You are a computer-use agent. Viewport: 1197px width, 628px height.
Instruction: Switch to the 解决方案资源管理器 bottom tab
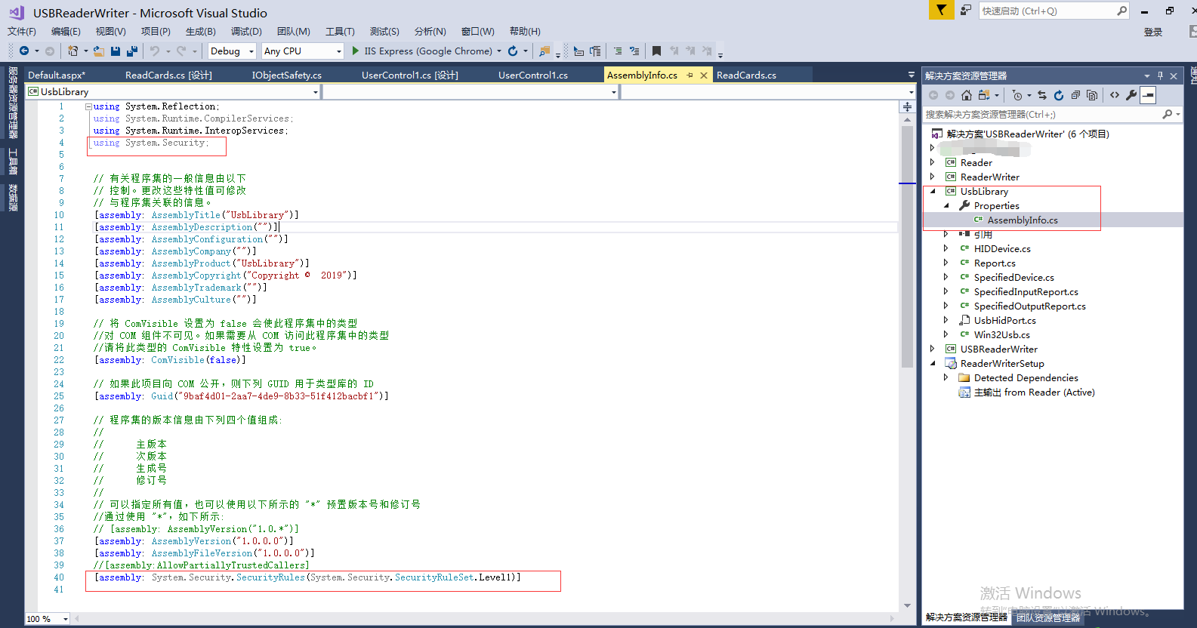967,617
